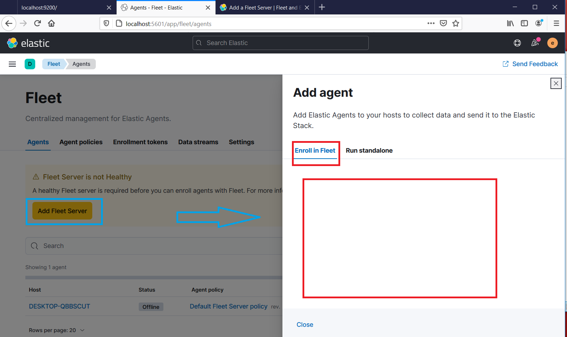Open the Help menu in the Kibana header

click(x=517, y=43)
